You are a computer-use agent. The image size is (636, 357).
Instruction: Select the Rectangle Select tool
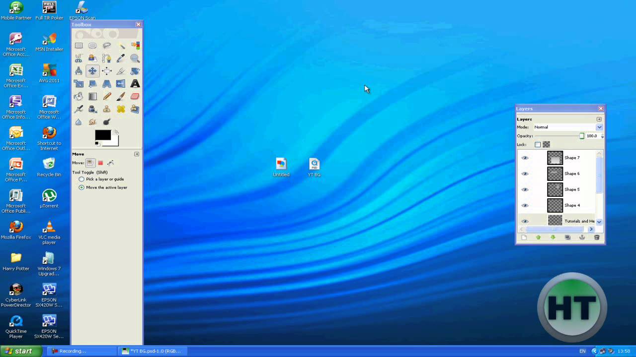click(x=79, y=46)
